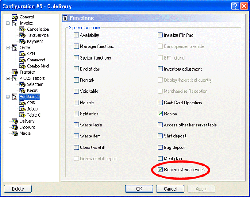The image size is (250, 197).
Task: Select the Table 0 tree item
Action: 34,115
